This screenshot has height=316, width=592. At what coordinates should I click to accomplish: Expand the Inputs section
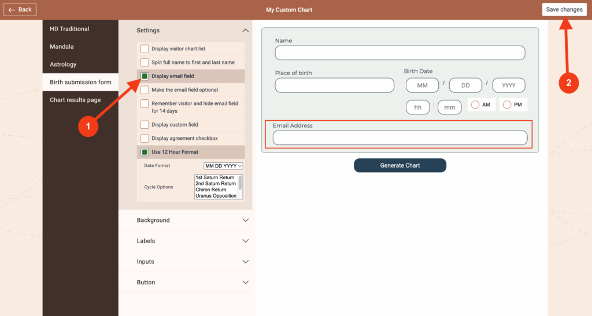pyautogui.click(x=245, y=262)
